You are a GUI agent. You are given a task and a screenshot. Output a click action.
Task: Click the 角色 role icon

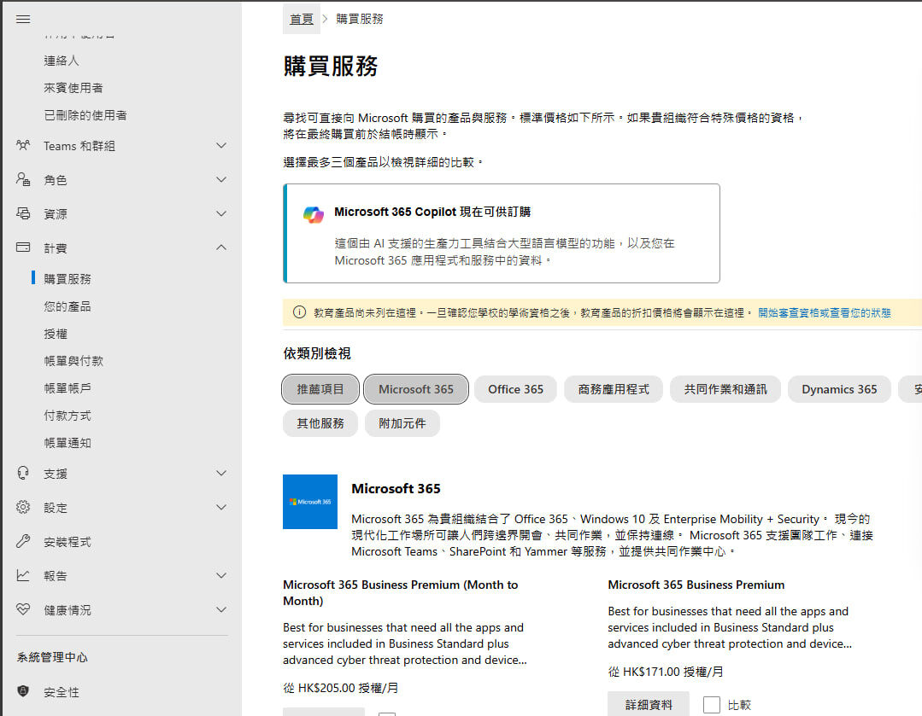tap(23, 179)
